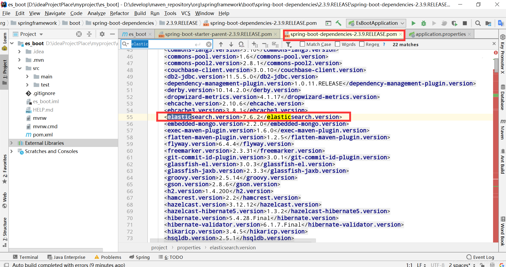The image size is (506, 267).
Task: Hide the Project tool window
Action: click(x=112, y=34)
